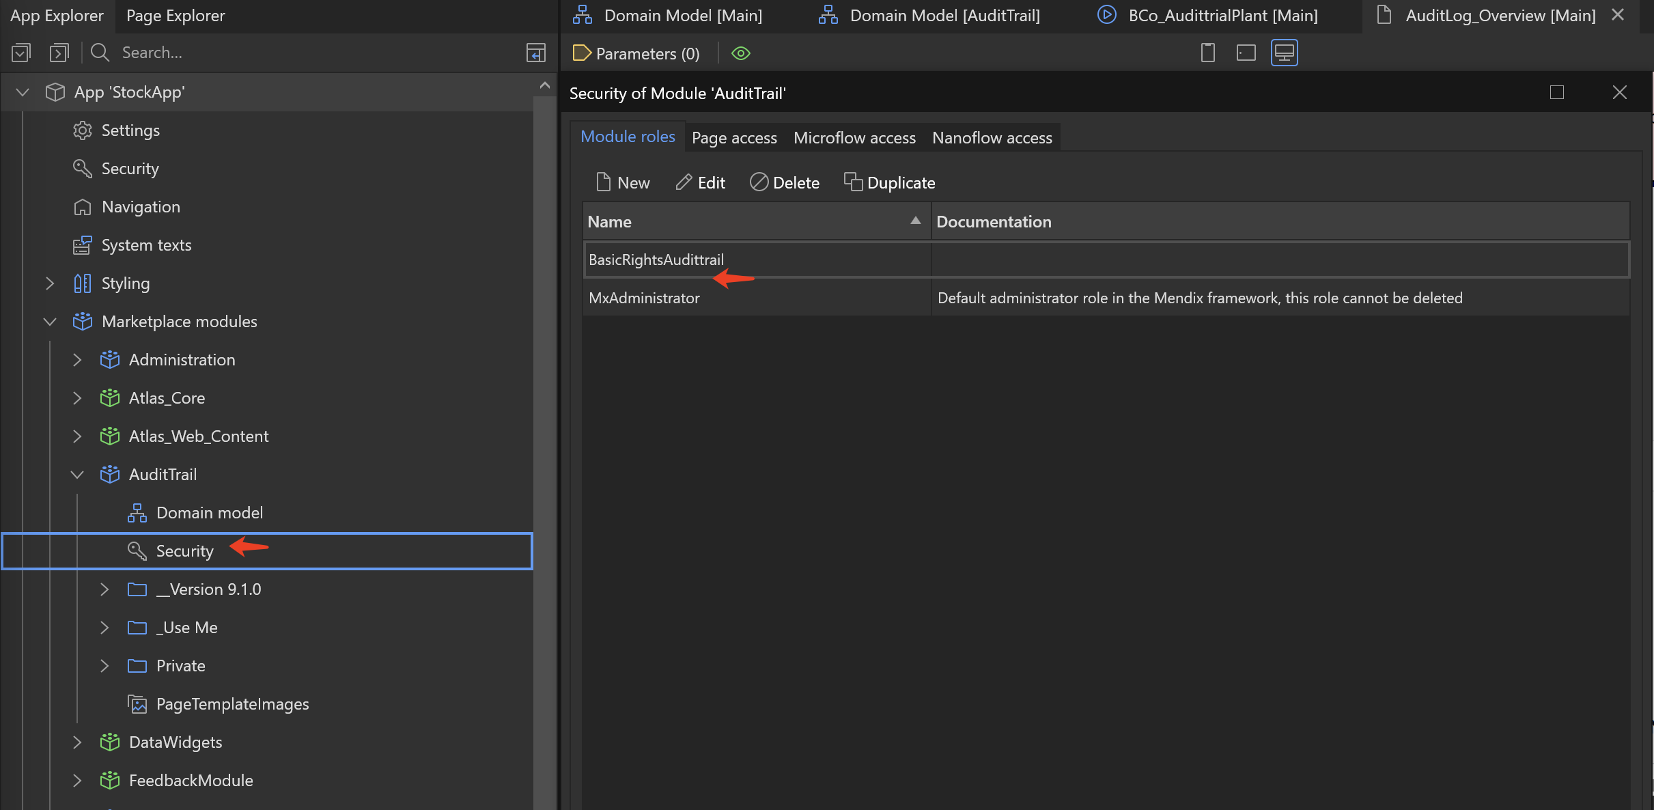
Task: Expand the Private folder
Action: click(x=104, y=666)
